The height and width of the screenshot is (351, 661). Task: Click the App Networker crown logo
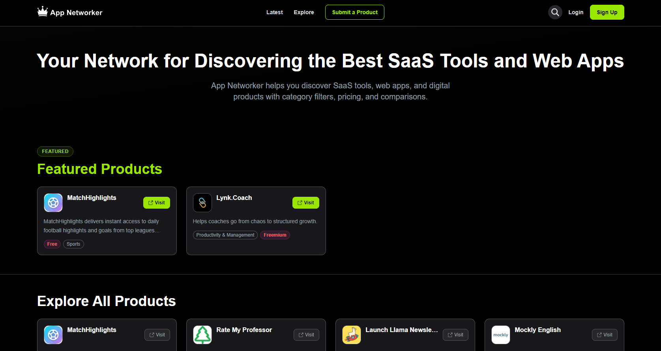tap(43, 11)
